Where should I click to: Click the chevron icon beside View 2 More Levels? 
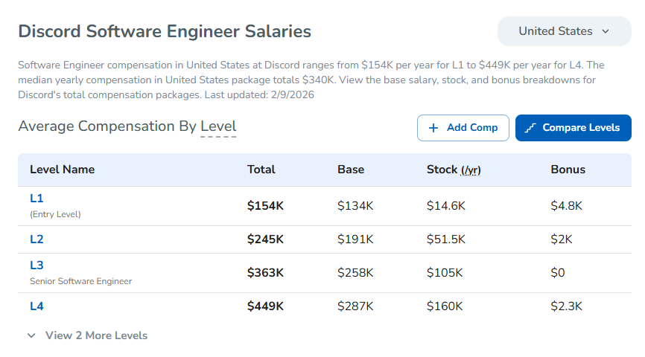click(31, 335)
